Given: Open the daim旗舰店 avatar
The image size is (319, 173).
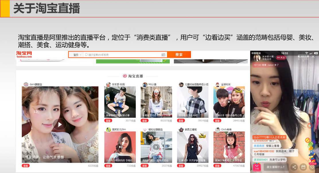Looking at the screenshot, I should click(26, 84).
